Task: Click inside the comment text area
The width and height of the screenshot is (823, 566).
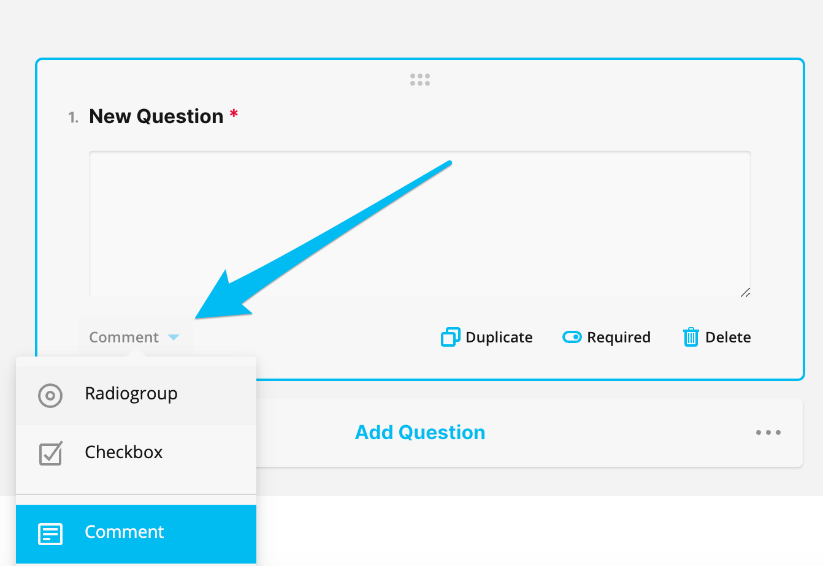Action: click(420, 224)
